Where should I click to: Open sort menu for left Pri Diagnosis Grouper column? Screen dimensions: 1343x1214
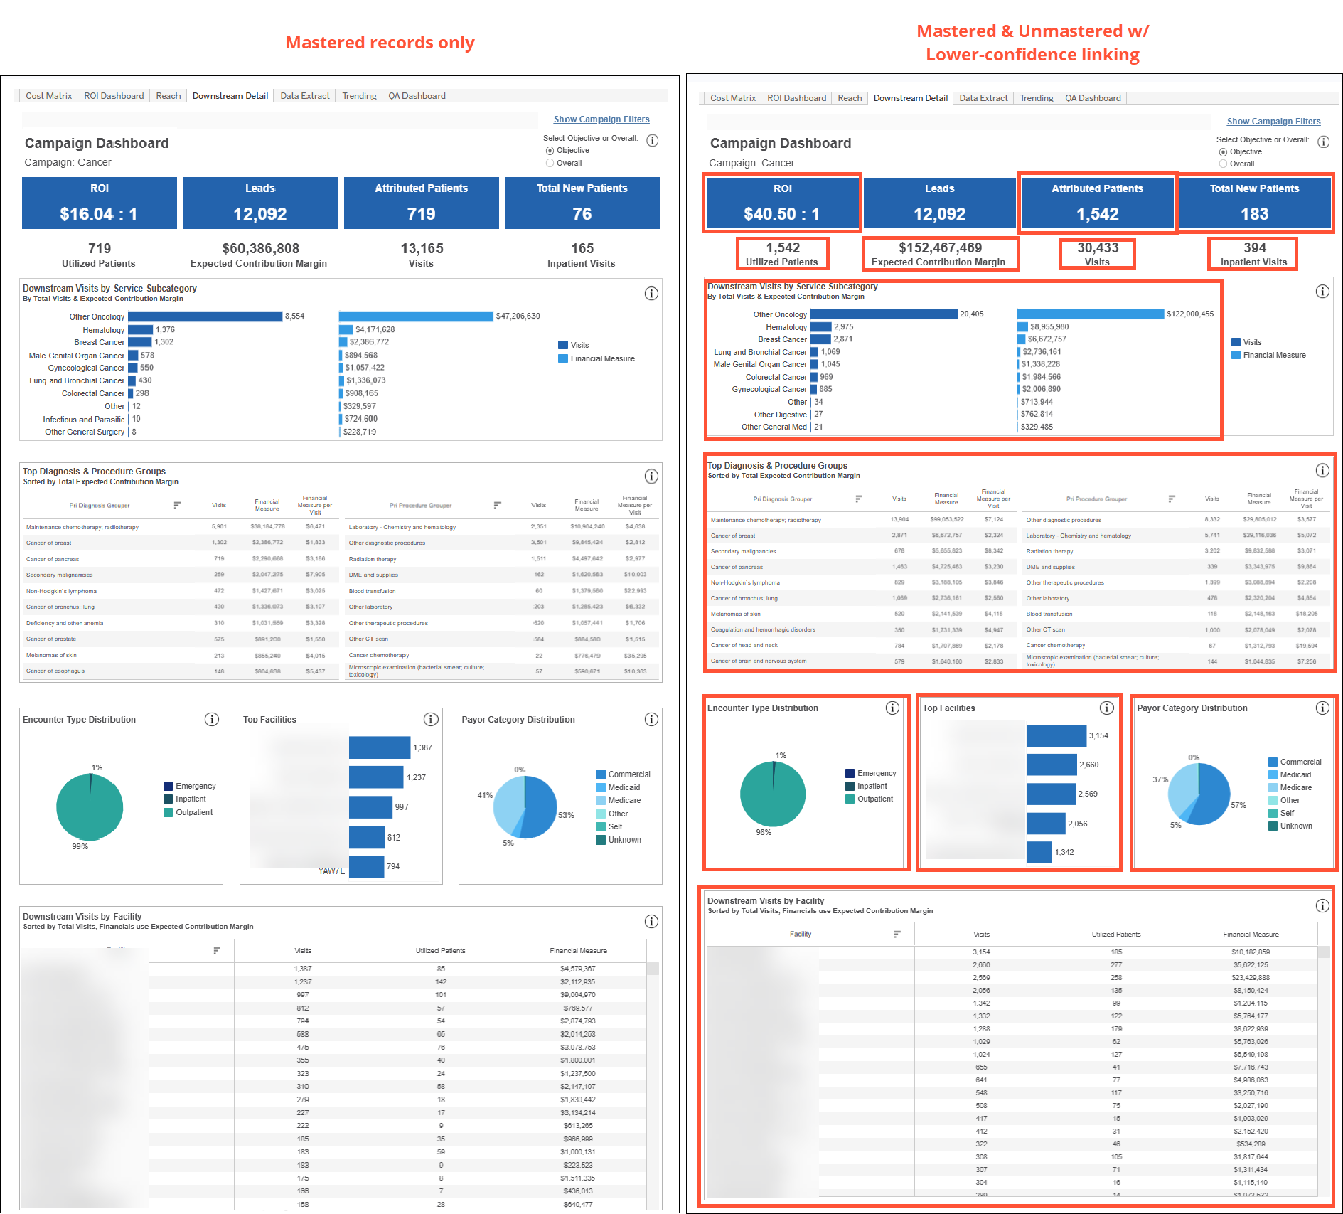pyautogui.click(x=177, y=505)
